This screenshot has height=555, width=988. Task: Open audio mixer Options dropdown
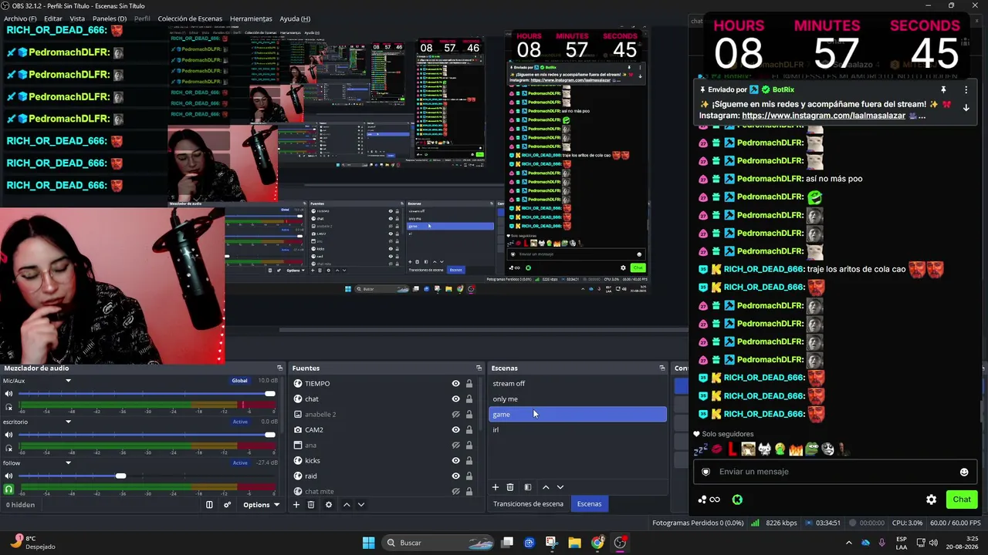click(x=261, y=505)
